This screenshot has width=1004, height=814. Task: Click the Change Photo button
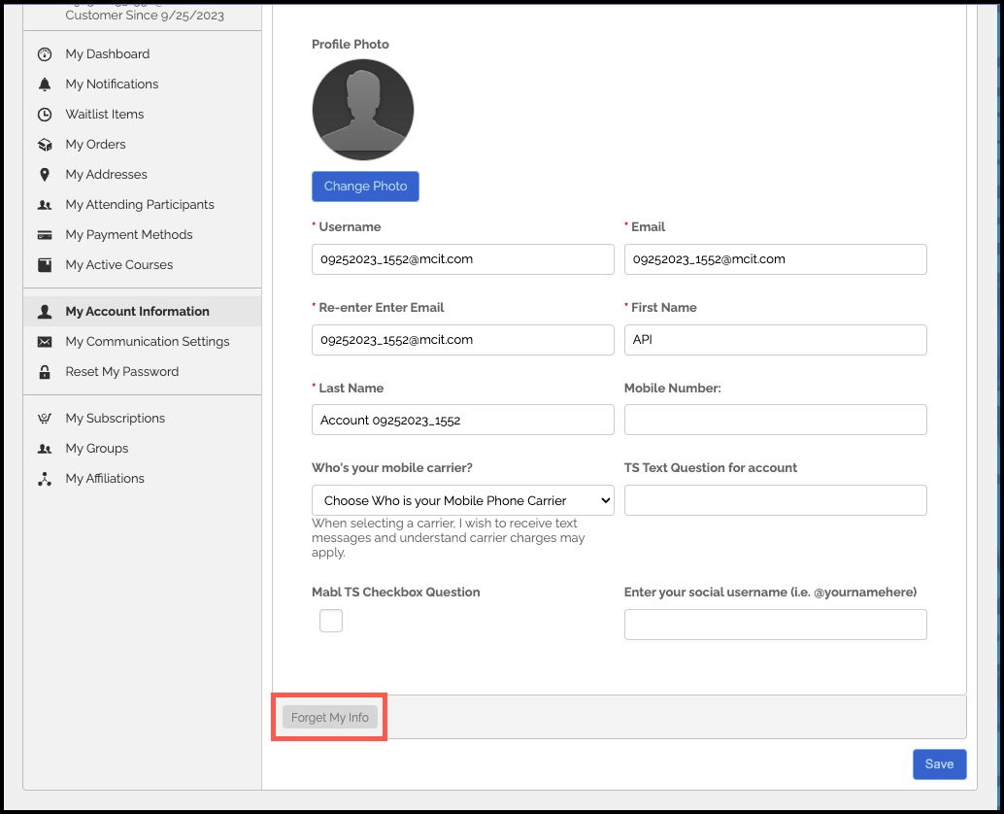[x=365, y=187]
